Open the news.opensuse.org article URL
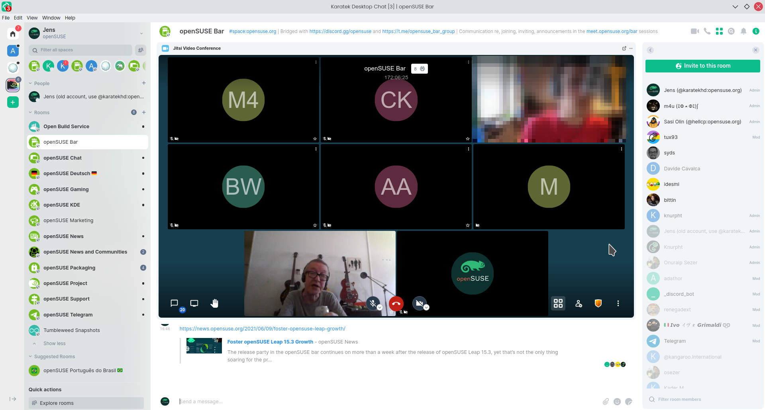 262,329
